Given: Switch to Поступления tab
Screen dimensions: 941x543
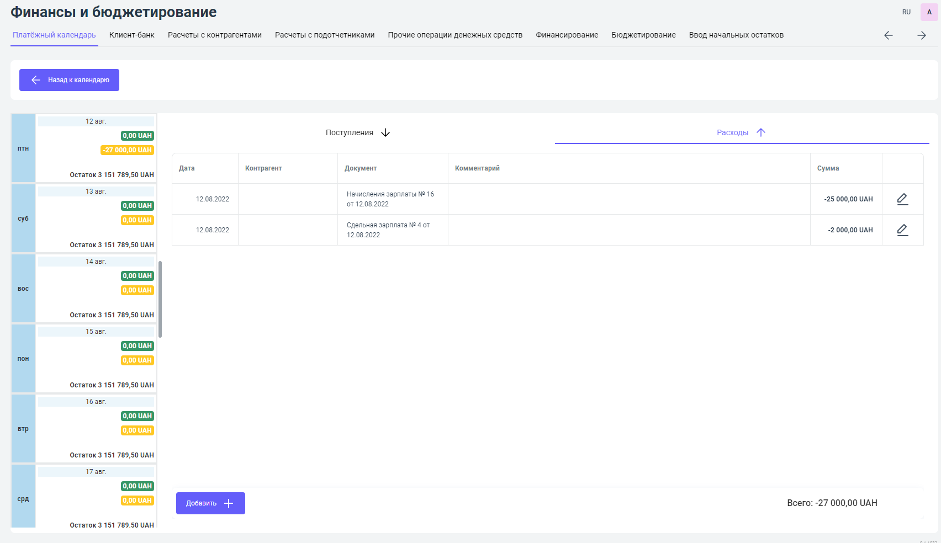Looking at the screenshot, I should (x=357, y=132).
